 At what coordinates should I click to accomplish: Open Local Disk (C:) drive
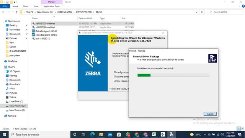coord(16,102)
